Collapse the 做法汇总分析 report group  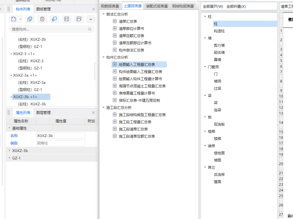coord(103,14)
